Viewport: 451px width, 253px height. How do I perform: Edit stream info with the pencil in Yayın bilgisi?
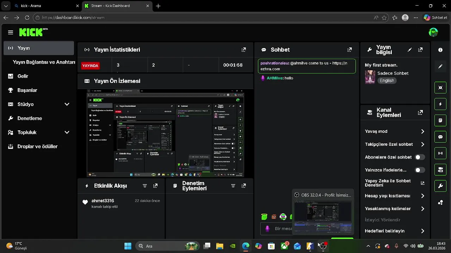pyautogui.click(x=409, y=50)
